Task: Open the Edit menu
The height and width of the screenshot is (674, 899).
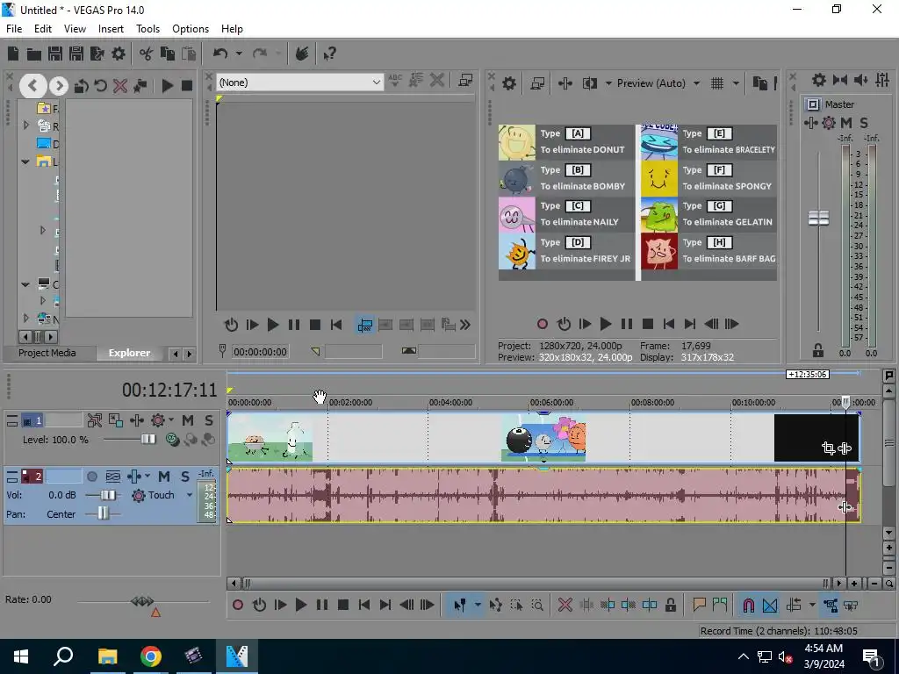Action: (43, 29)
